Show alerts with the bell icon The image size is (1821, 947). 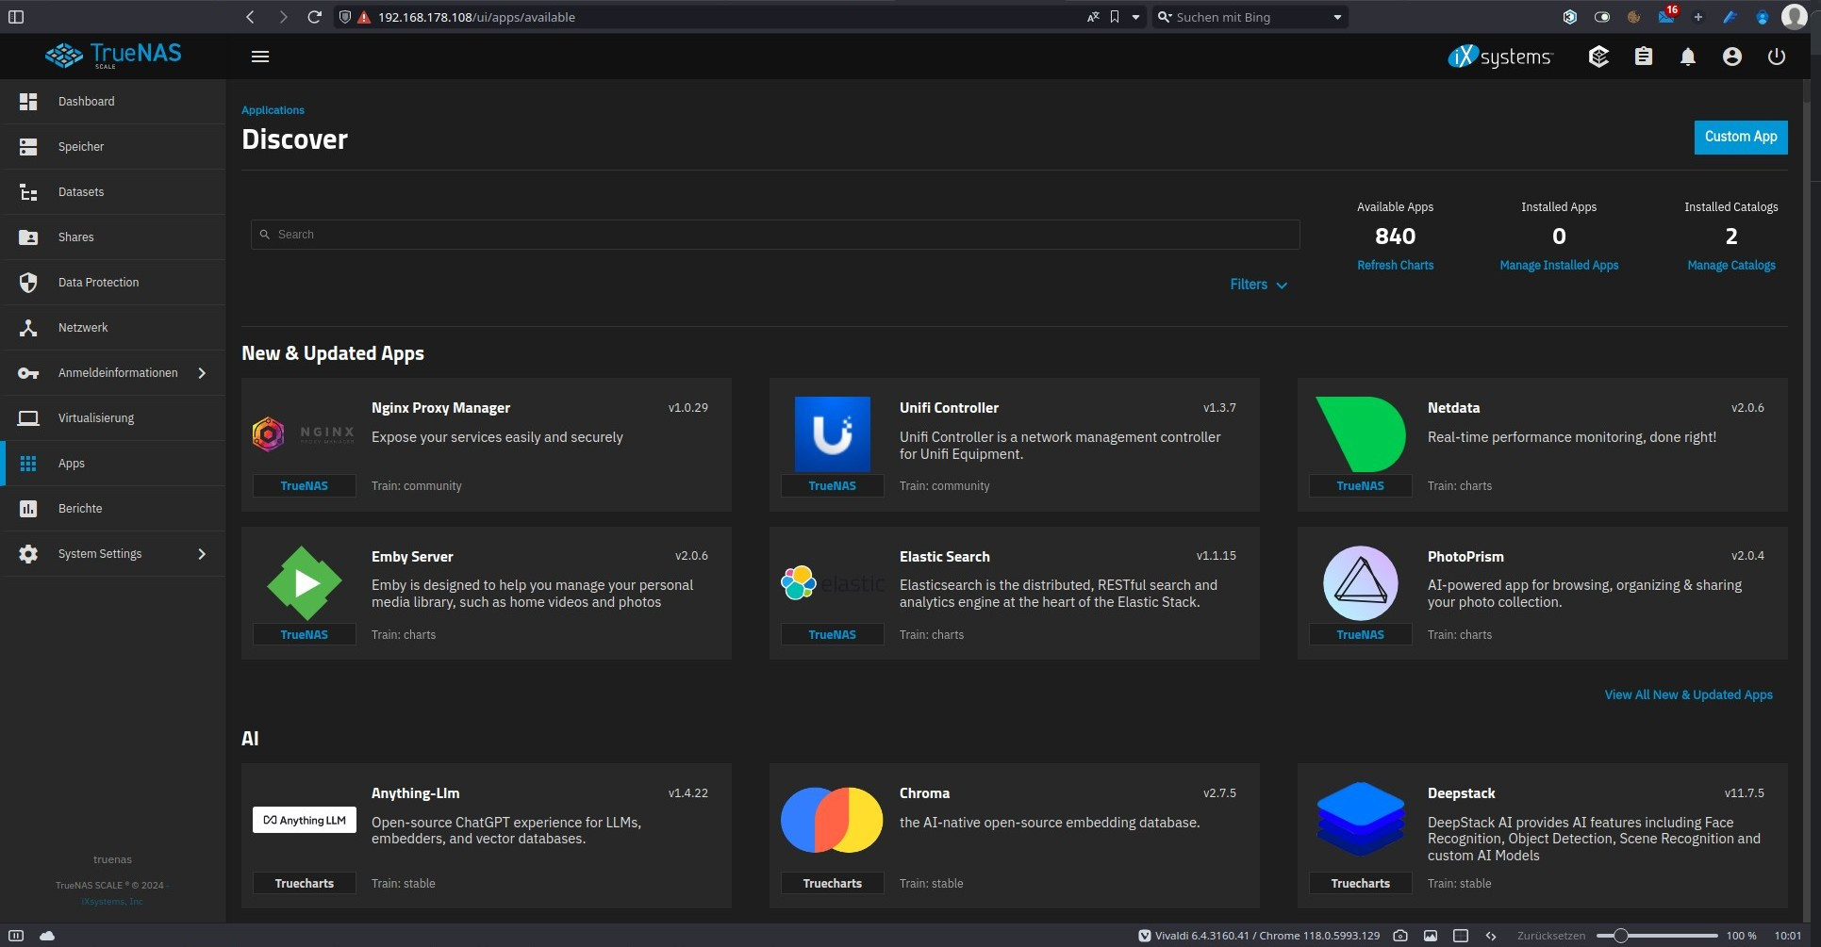[1688, 57]
